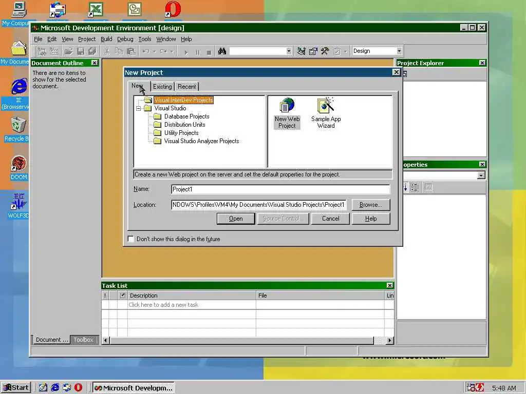This screenshot has height=394, width=526.
Task: Click the task checkbox column header in Task List
Action: [x=122, y=295]
